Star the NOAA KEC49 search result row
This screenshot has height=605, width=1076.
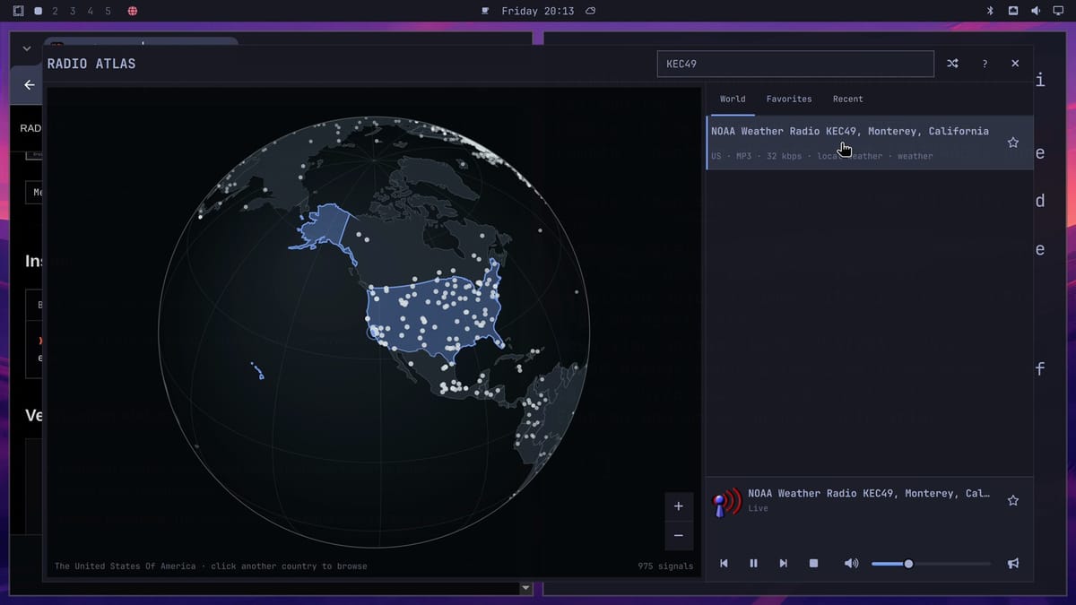(1013, 143)
